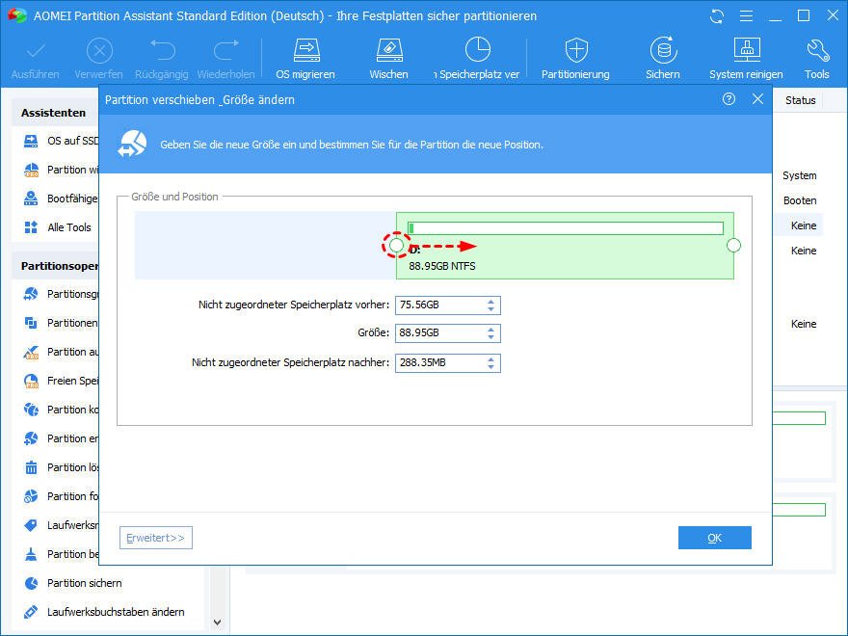The height and width of the screenshot is (636, 848).
Task: Decrease Speicherplatz vorher value with down arrow
Action: 490,309
